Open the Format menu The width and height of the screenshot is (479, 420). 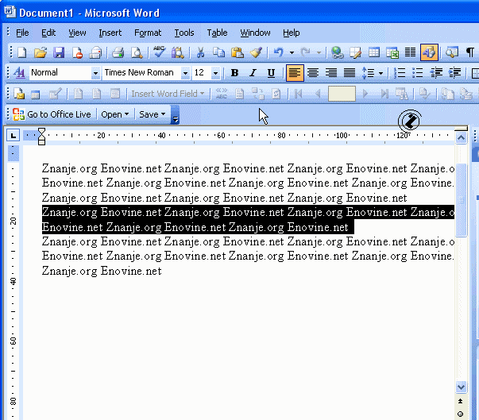148,33
